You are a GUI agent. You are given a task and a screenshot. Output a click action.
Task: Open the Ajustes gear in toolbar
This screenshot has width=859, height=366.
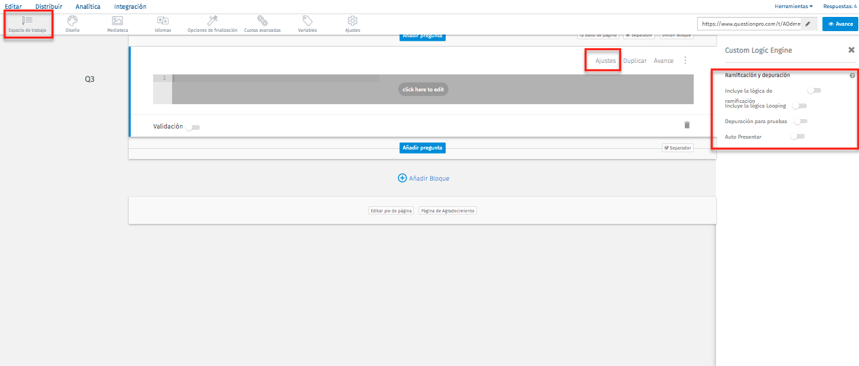click(352, 24)
